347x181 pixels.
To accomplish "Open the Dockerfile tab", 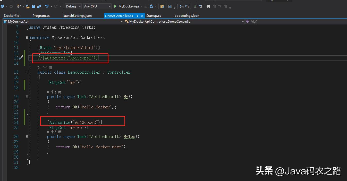I will [x=11, y=16].
